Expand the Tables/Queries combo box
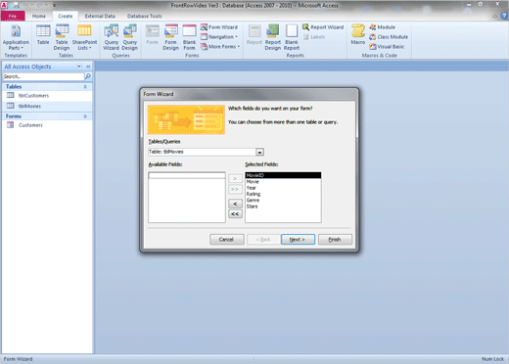The width and height of the screenshot is (509, 364). click(259, 152)
